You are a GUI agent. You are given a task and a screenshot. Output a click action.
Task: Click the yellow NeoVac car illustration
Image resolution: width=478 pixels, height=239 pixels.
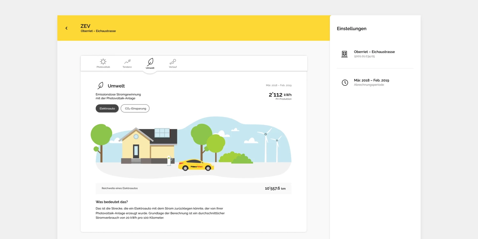(x=196, y=165)
